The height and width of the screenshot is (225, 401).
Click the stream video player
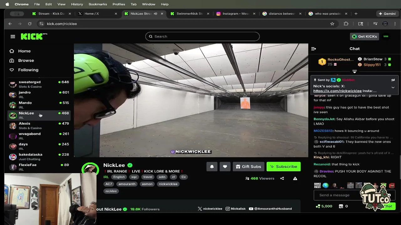(x=191, y=100)
